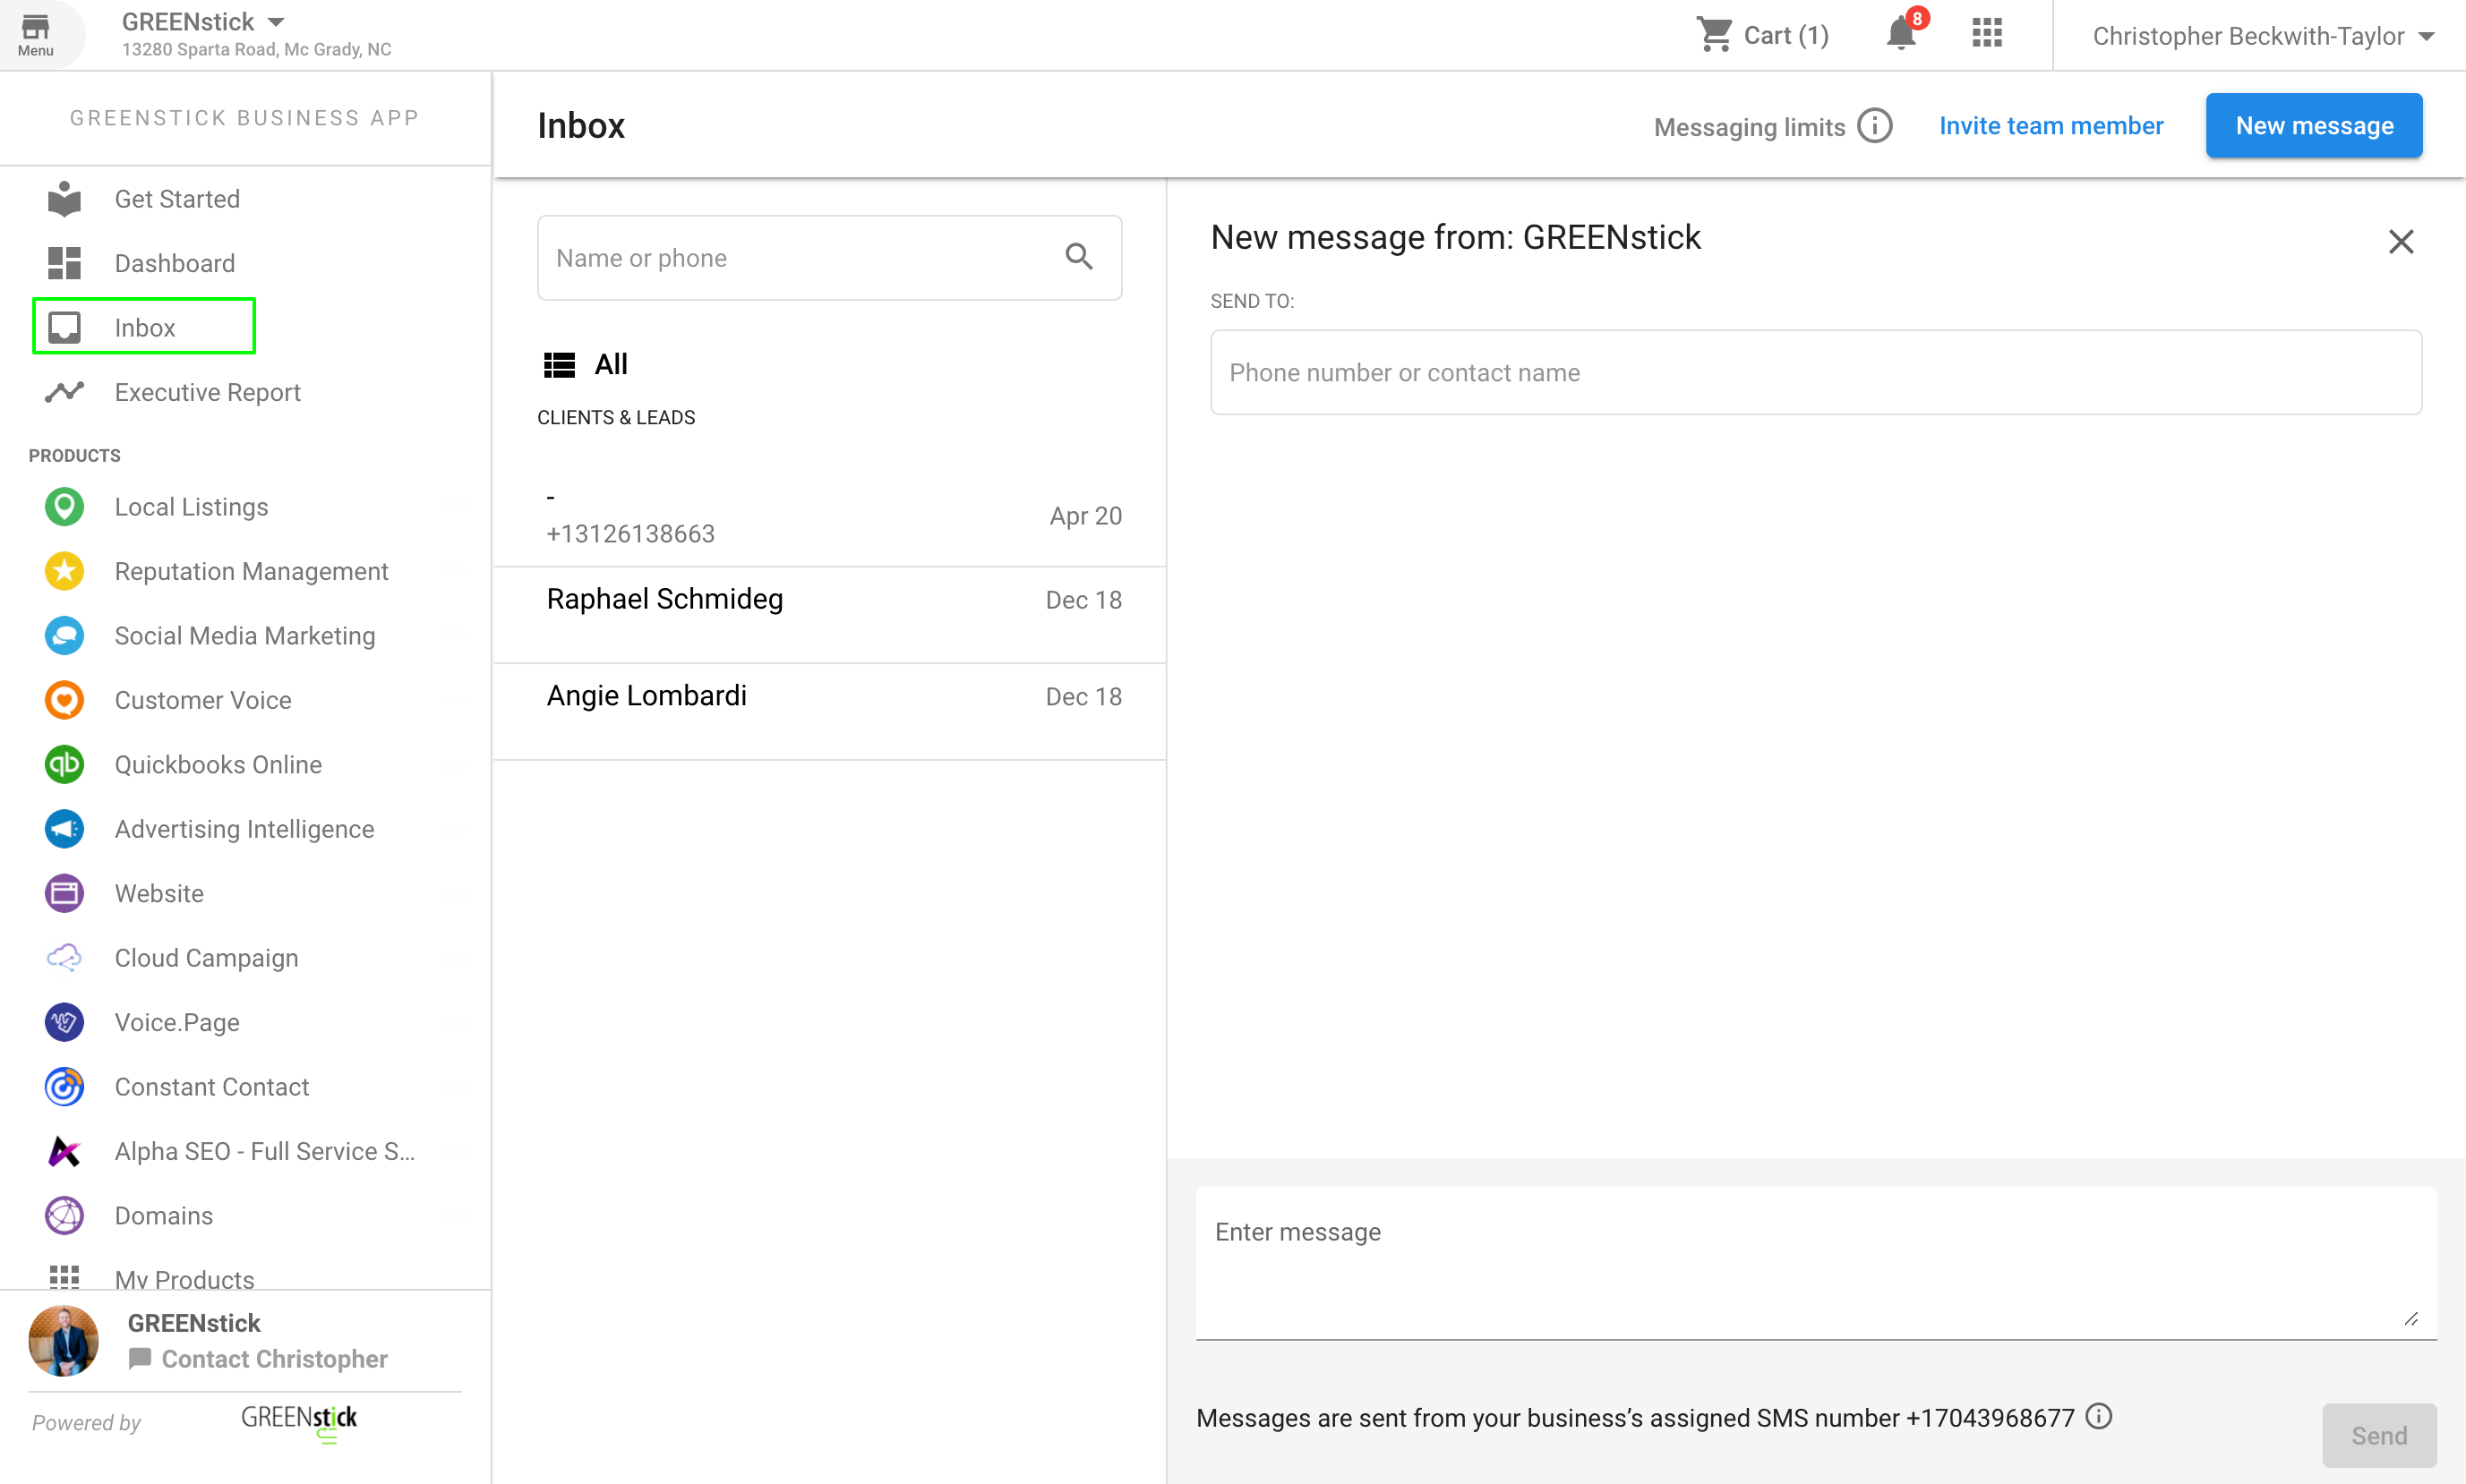Close the new message panel
Screen dimensions: 2466x1484
click(x=2400, y=242)
